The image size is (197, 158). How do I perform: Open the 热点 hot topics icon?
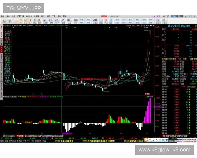[106, 20]
